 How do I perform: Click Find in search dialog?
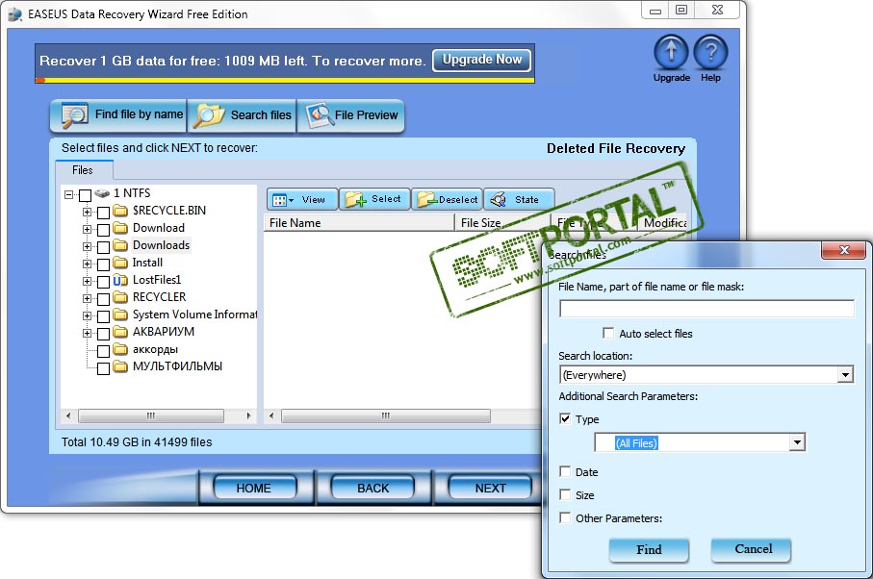pos(649,549)
